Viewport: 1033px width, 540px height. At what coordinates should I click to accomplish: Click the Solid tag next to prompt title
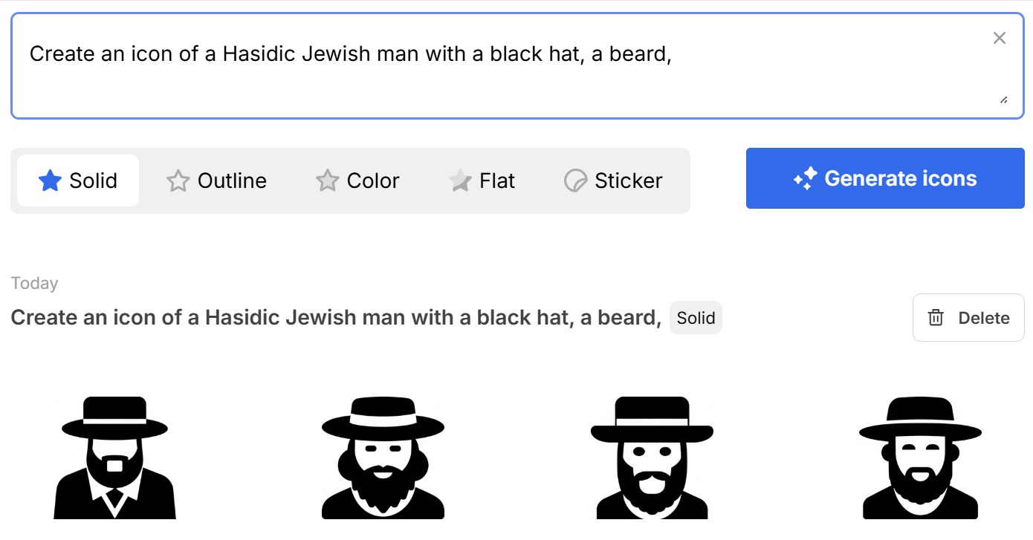click(696, 318)
